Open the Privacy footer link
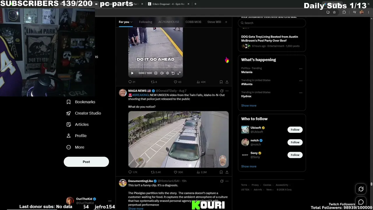 (x=255, y=185)
